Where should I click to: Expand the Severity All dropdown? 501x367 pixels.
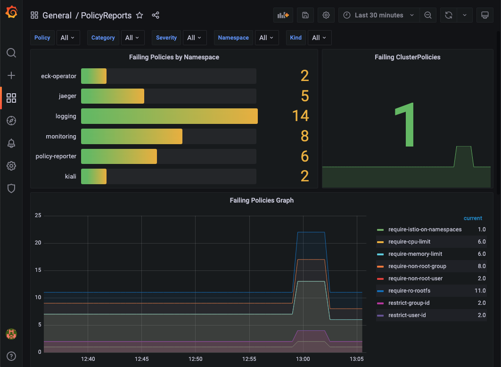pyautogui.click(x=195, y=38)
